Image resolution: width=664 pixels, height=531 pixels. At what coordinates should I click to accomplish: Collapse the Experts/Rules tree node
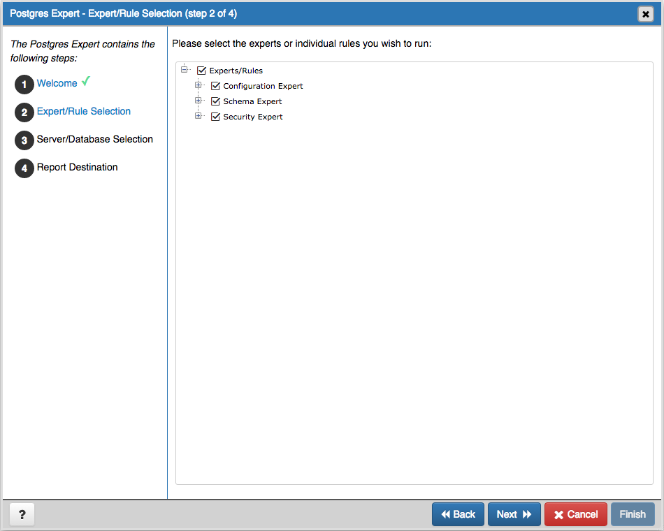(x=185, y=69)
